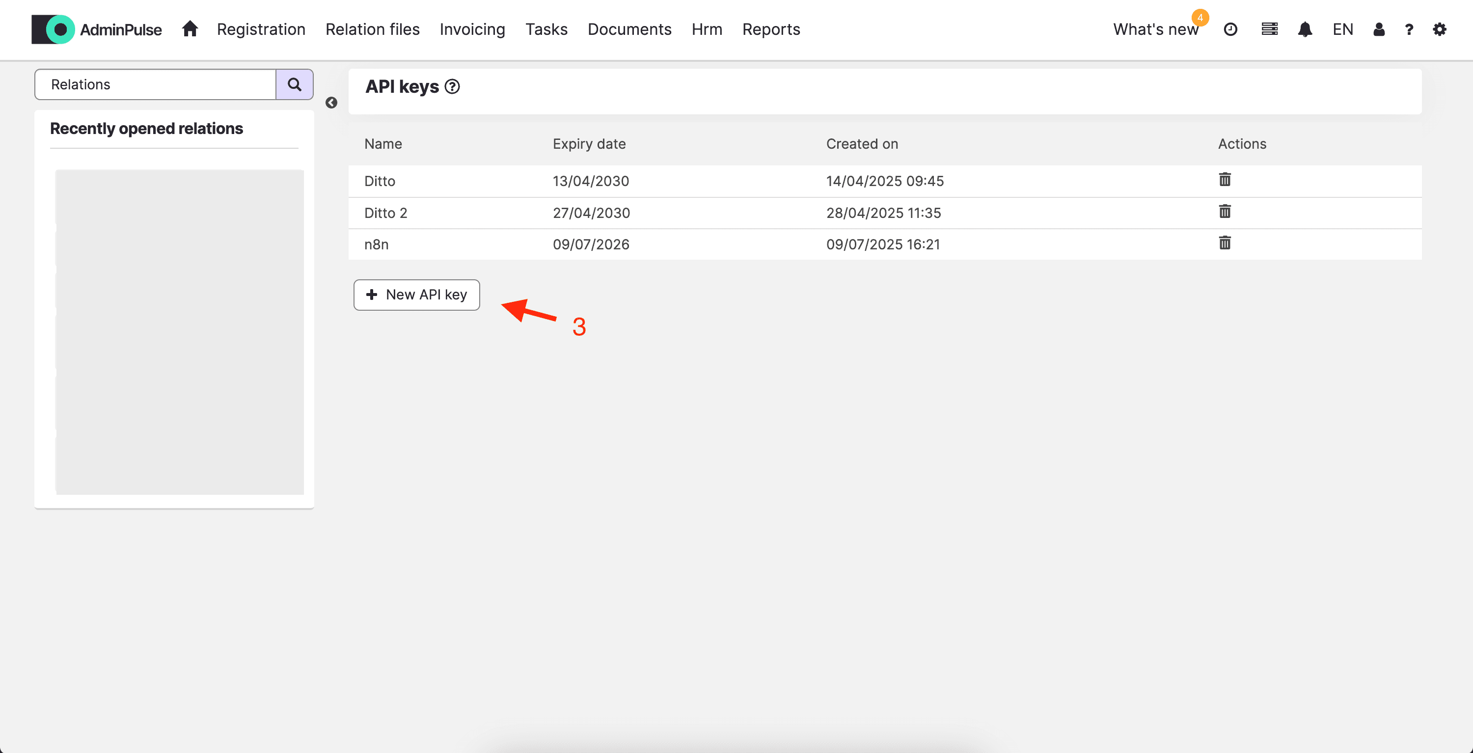
Task: Click the Relations search magnifier button
Action: point(295,84)
